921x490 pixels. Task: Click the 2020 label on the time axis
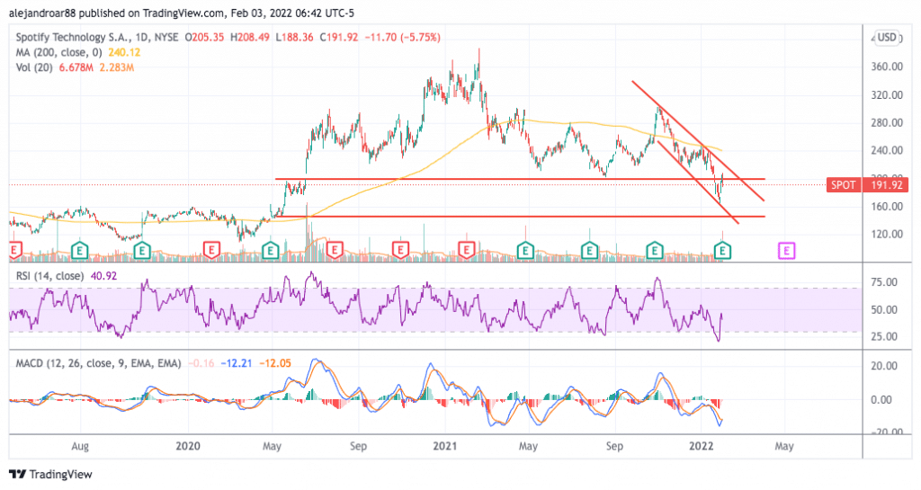pos(188,447)
